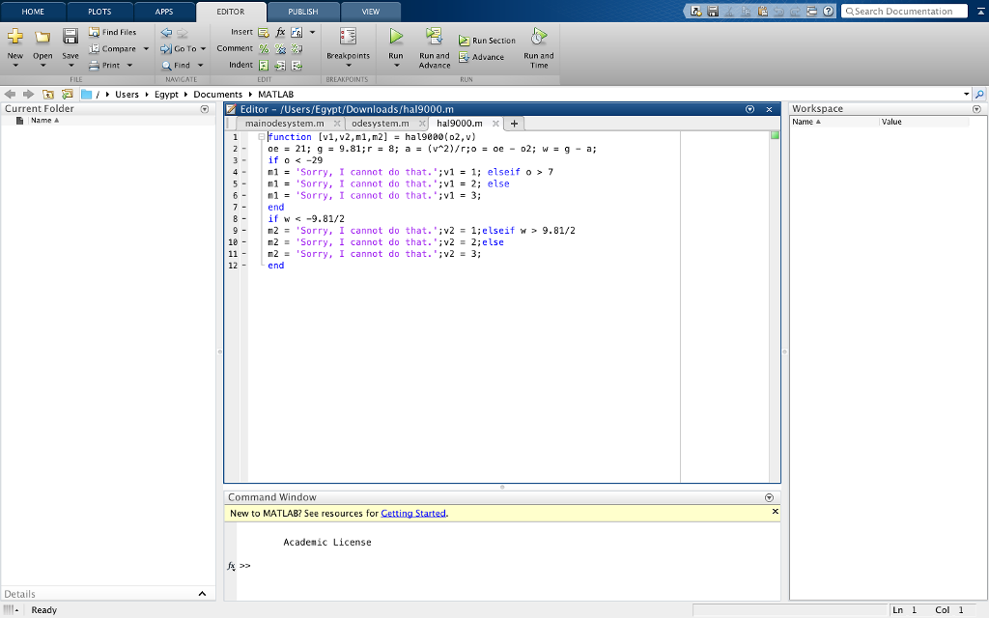Collapse function block on line 1
Image resolution: width=989 pixels, height=618 pixels.
[261, 137]
